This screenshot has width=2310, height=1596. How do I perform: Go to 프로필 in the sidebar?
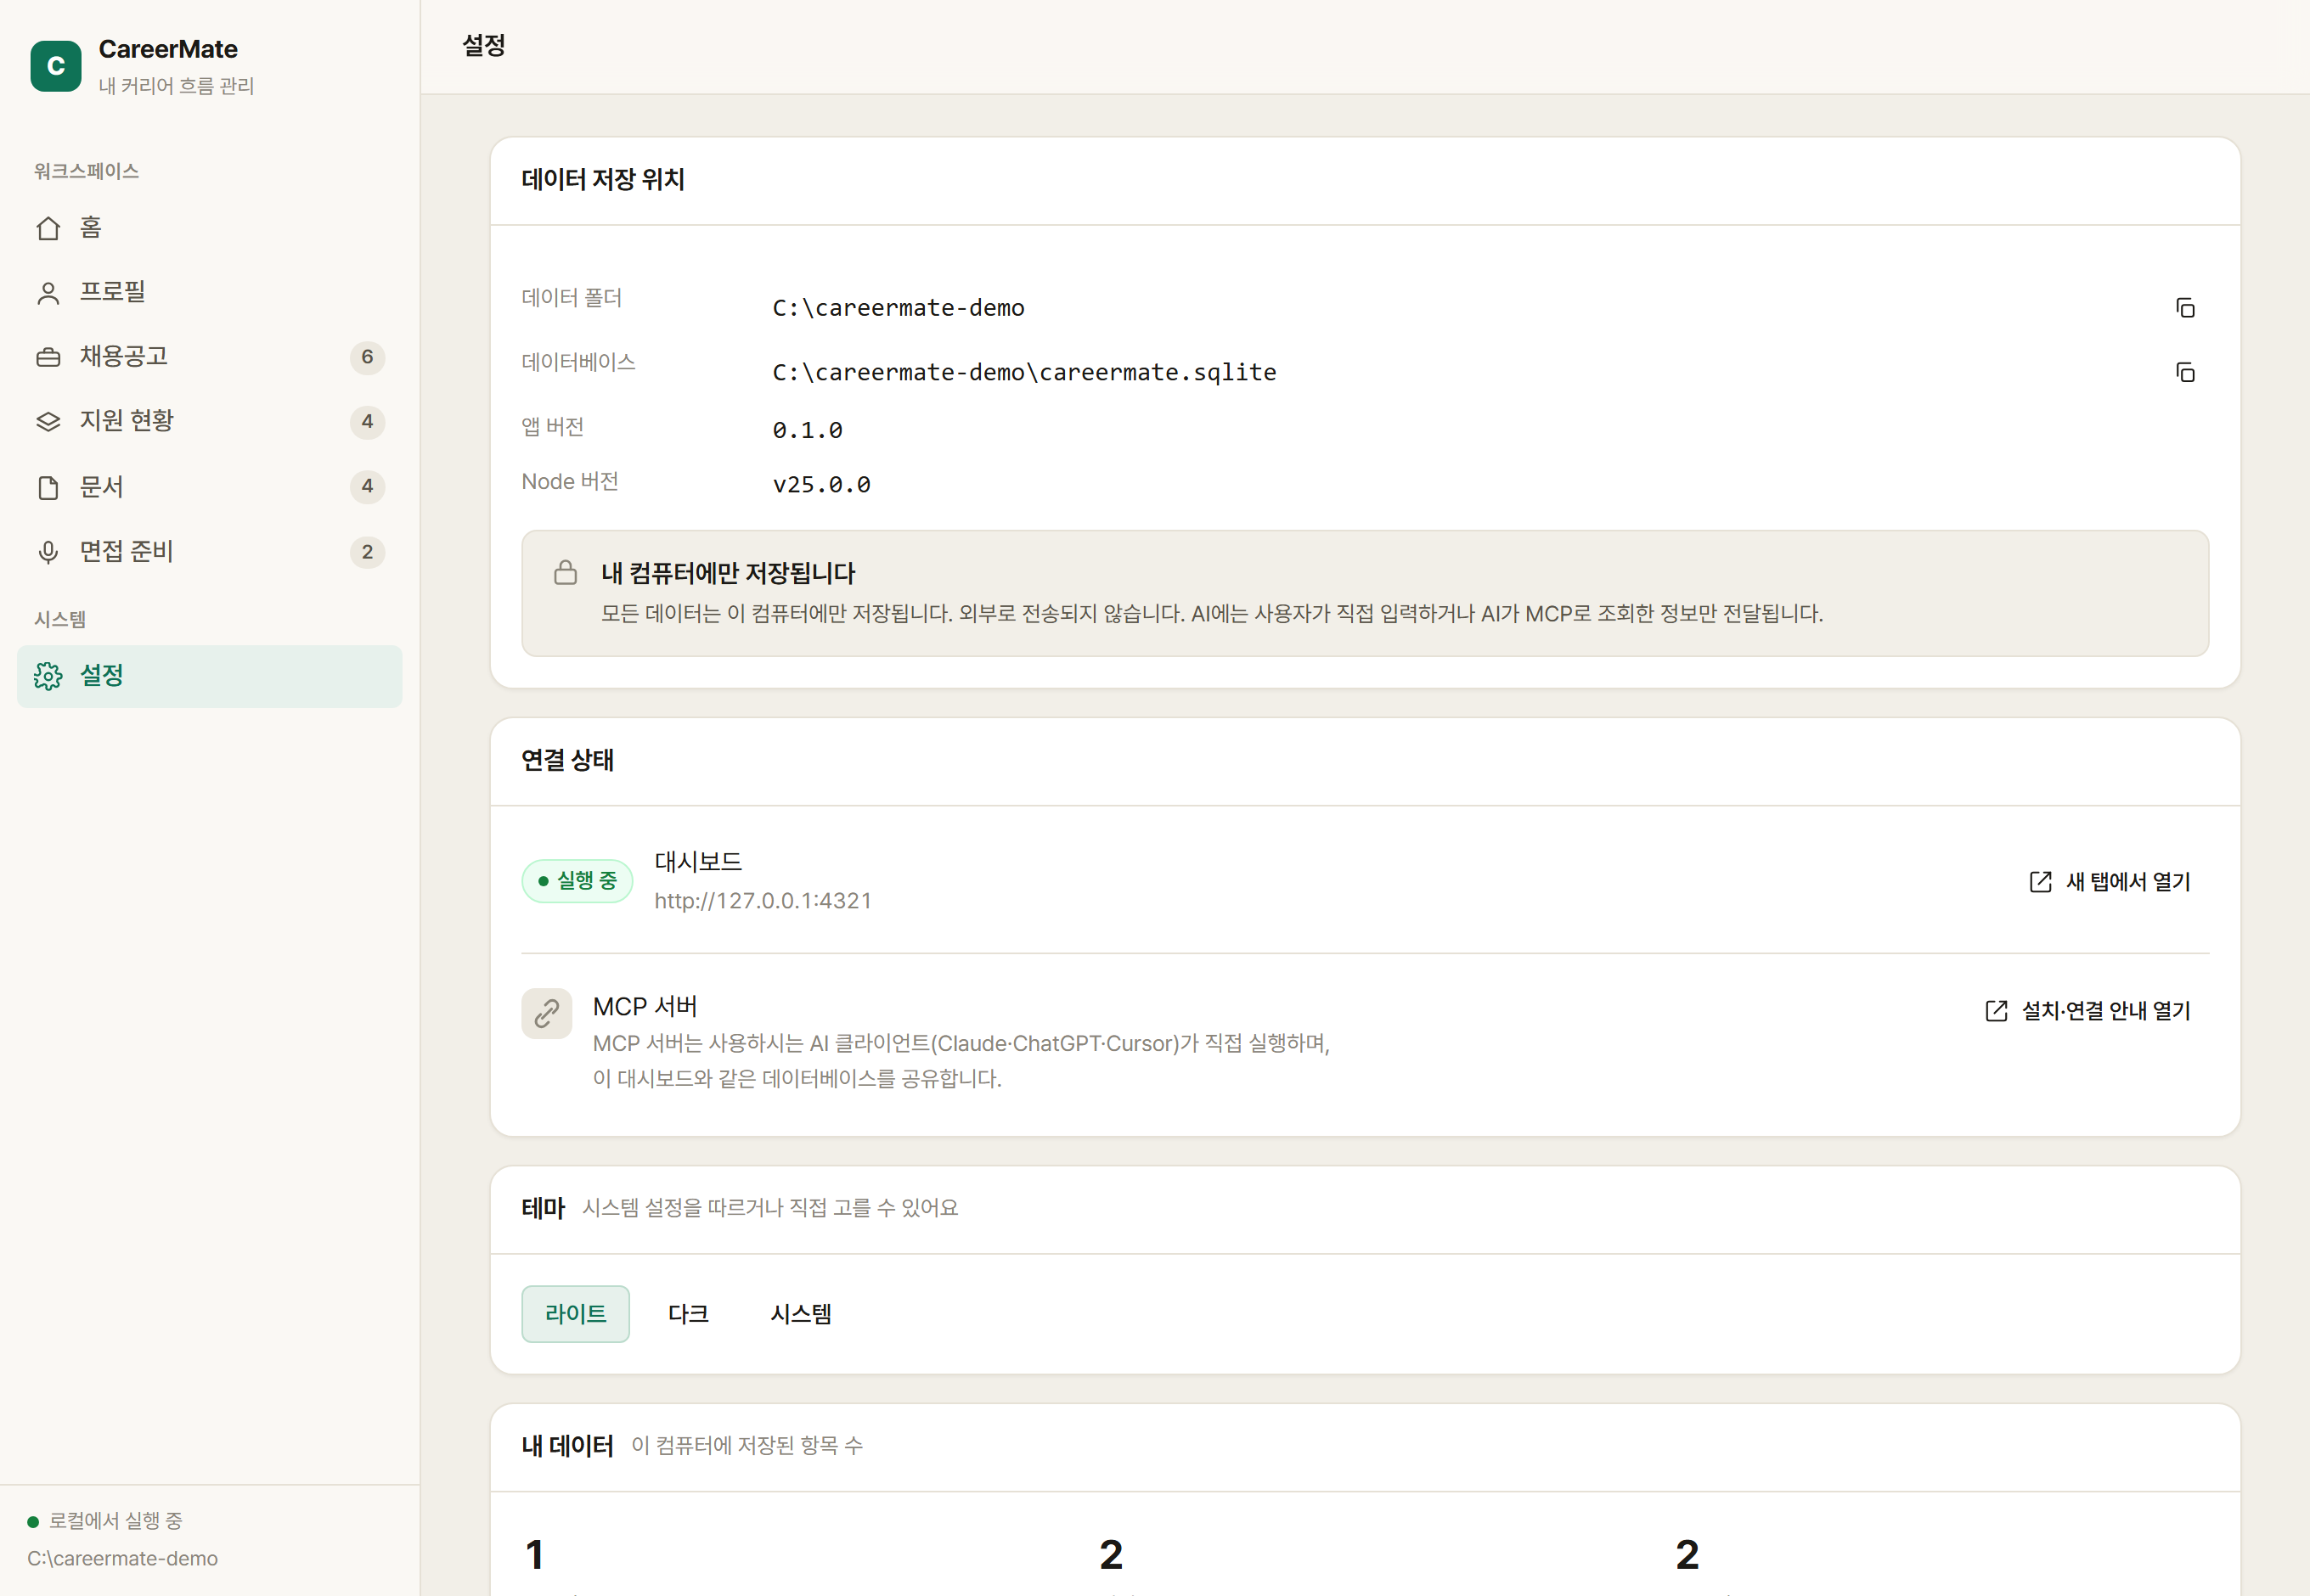pos(209,292)
